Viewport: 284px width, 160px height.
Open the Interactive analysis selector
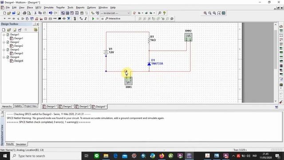(x=113, y=19)
